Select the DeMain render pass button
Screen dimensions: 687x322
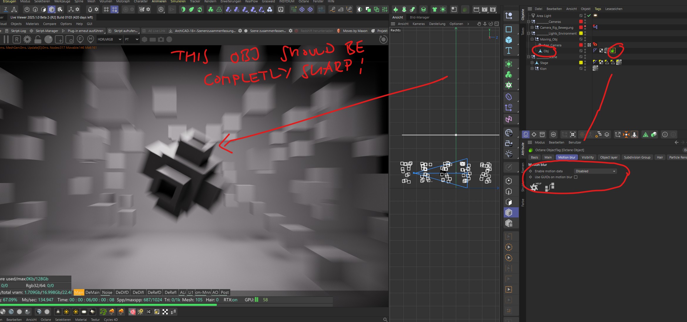pos(92,292)
